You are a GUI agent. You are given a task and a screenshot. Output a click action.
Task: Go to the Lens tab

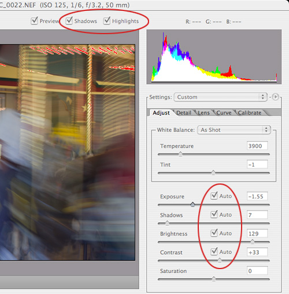[203, 113]
